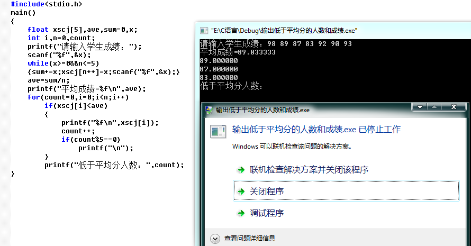Click code line #include<stdio.h>
The image size is (471, 246).
point(46,4)
